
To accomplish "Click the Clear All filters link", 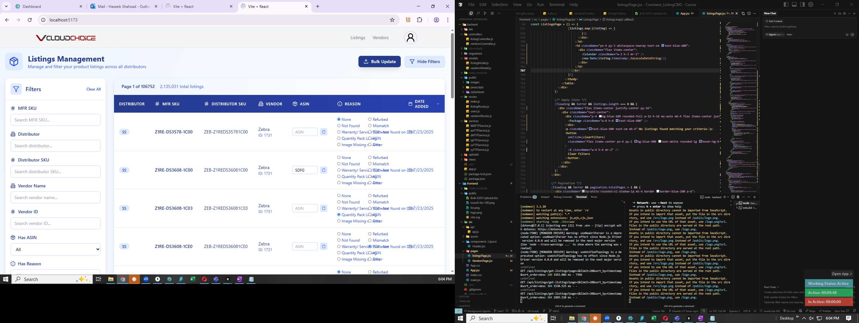I will 93,89.
